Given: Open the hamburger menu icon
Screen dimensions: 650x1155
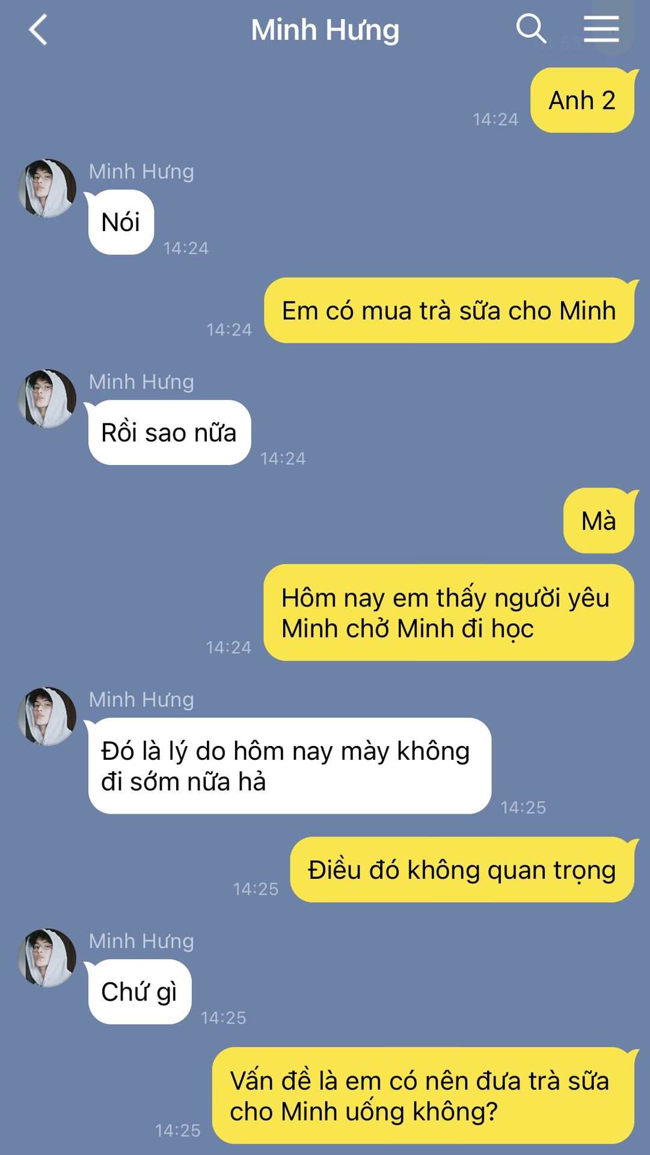Looking at the screenshot, I should point(601,29).
